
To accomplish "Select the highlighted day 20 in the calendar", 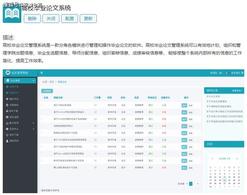I will [225, 180].
